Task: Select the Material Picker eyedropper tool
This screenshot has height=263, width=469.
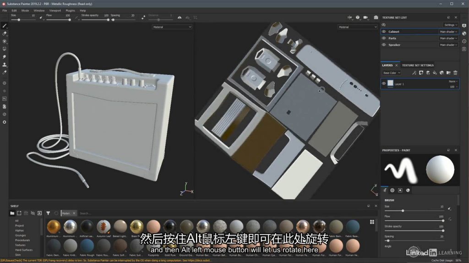Action: (x=5, y=72)
